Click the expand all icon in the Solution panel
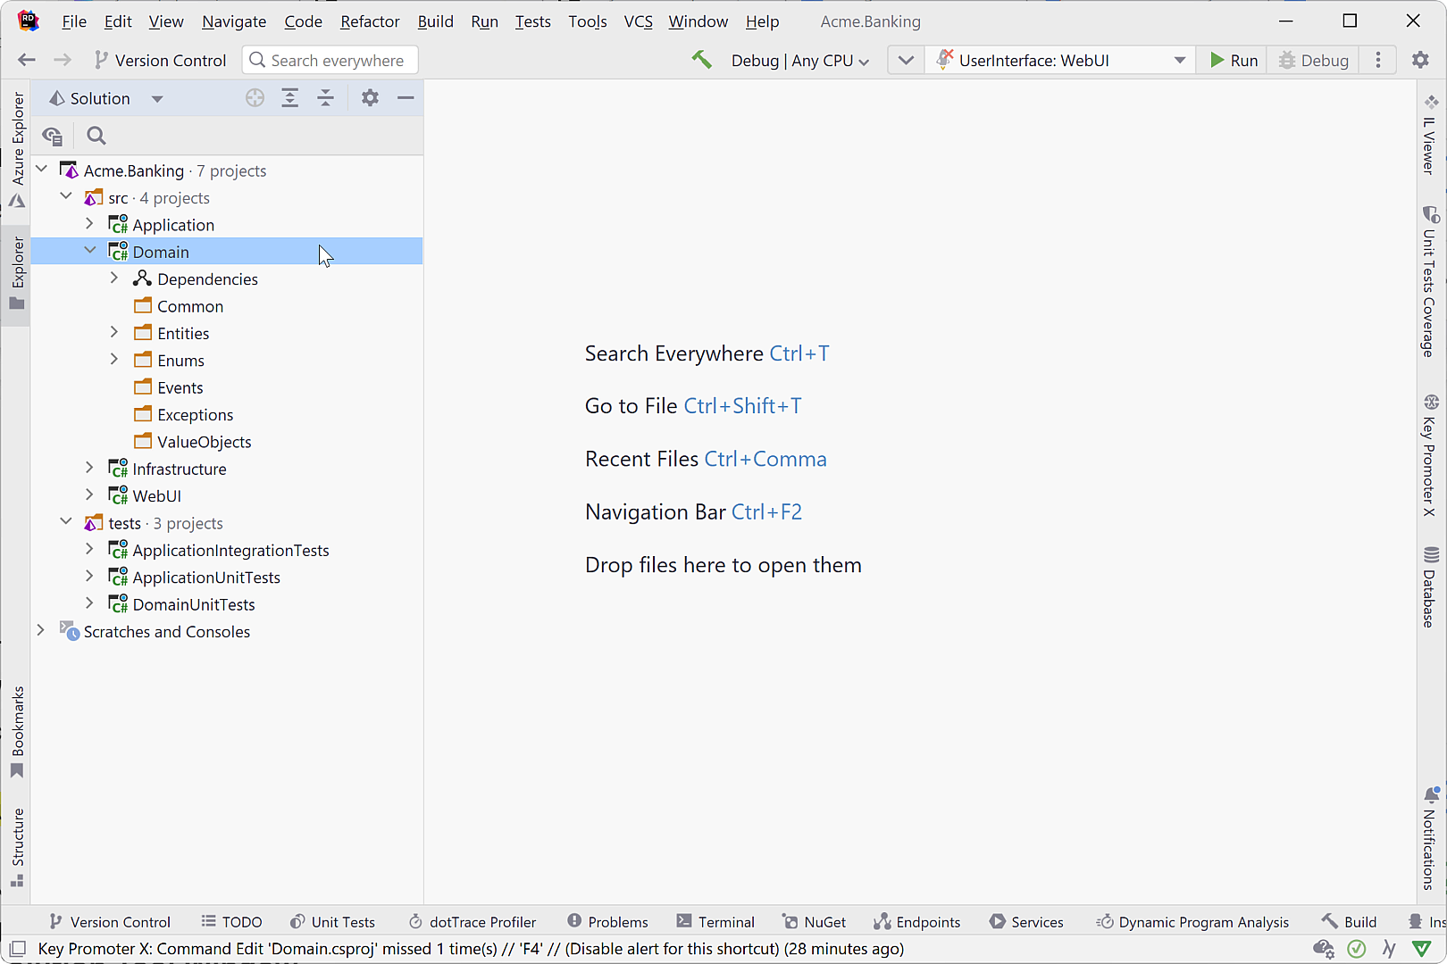The width and height of the screenshot is (1447, 964). pyautogui.click(x=289, y=98)
